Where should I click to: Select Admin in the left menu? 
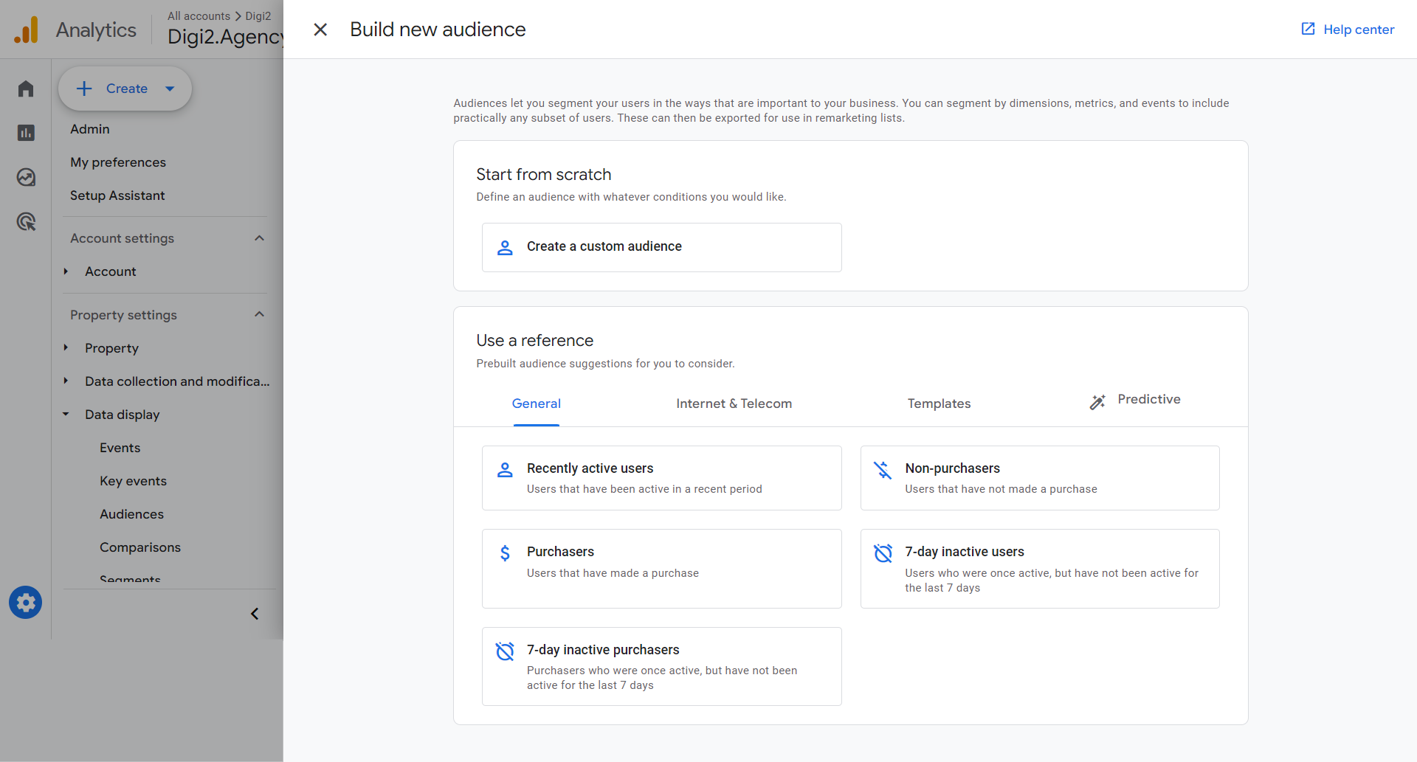[90, 129]
